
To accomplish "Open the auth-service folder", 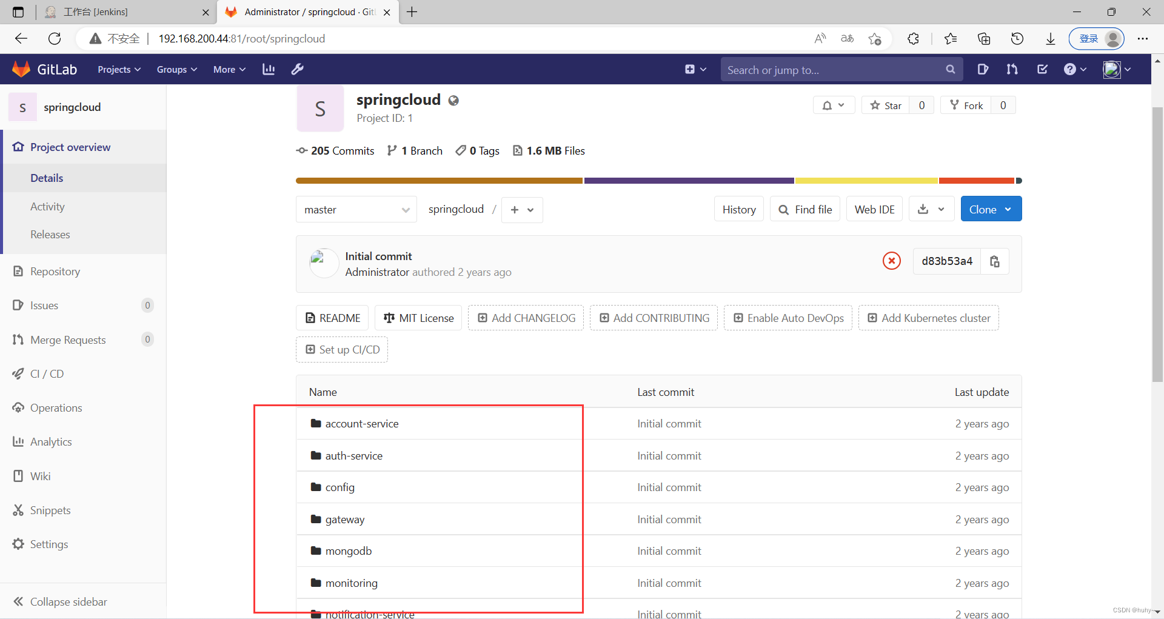I will pyautogui.click(x=353, y=456).
